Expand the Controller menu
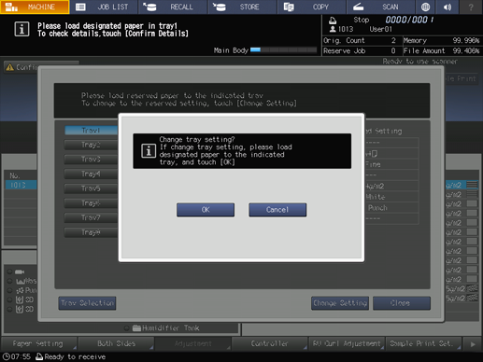This screenshot has height=362, width=483. coord(270,343)
